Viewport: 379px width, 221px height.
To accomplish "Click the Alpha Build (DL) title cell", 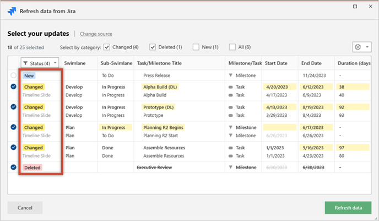I will pyautogui.click(x=160, y=87).
